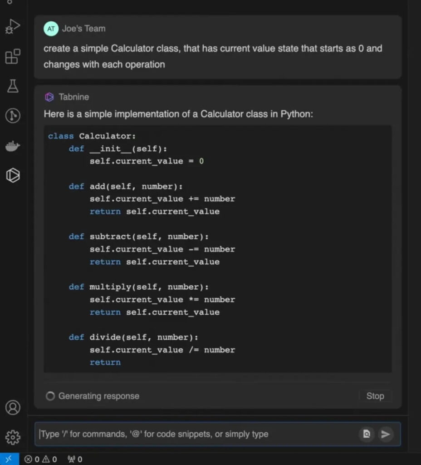This screenshot has width=421, height=465.
Task: Open the Accounts profile icon
Action: click(x=12, y=407)
